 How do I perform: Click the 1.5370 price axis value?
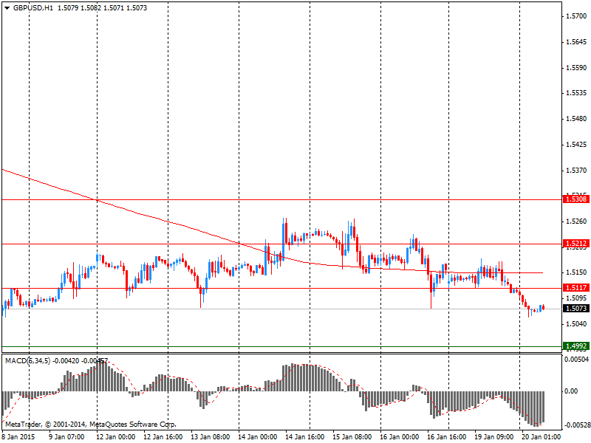pos(577,171)
